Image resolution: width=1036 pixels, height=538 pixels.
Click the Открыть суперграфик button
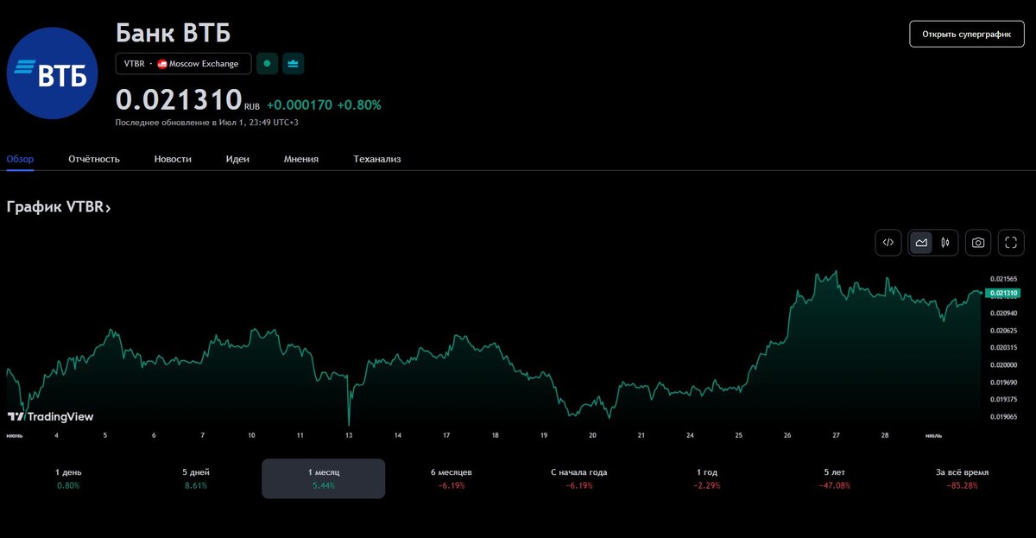[967, 34]
